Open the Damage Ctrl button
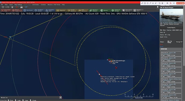185x101 pixels. (179, 42)
